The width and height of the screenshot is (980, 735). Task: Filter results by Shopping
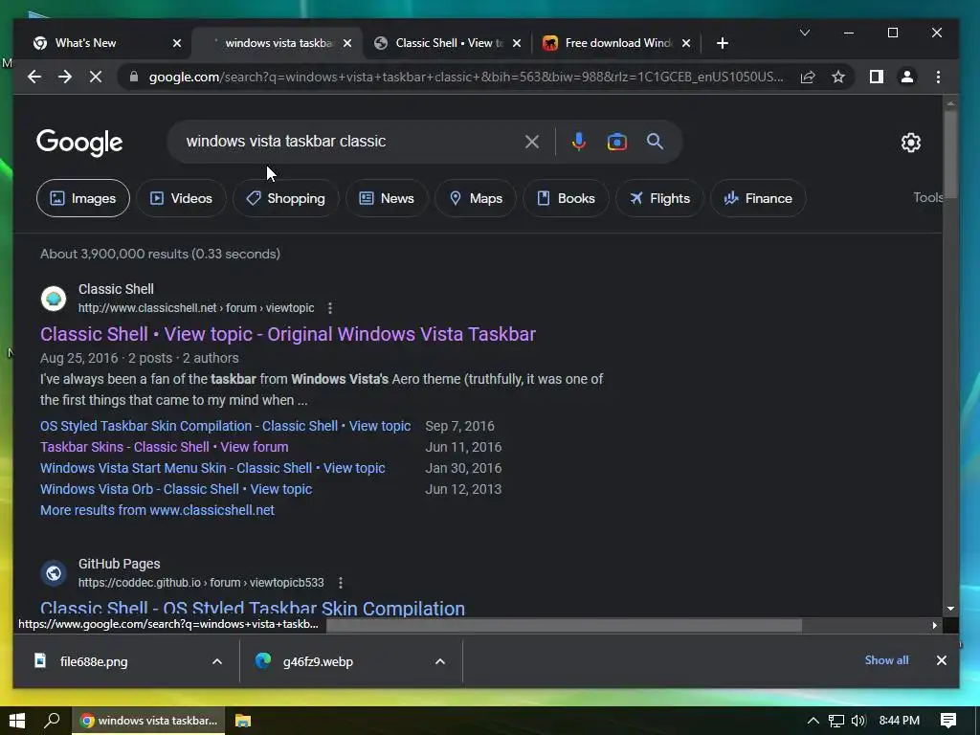(286, 198)
